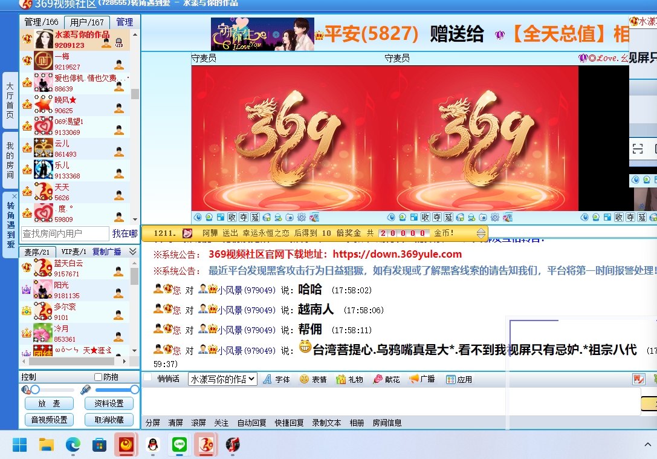The height and width of the screenshot is (459, 657).
Task: Select user 蓝天白云 in the mic queue
Action: 74,269
